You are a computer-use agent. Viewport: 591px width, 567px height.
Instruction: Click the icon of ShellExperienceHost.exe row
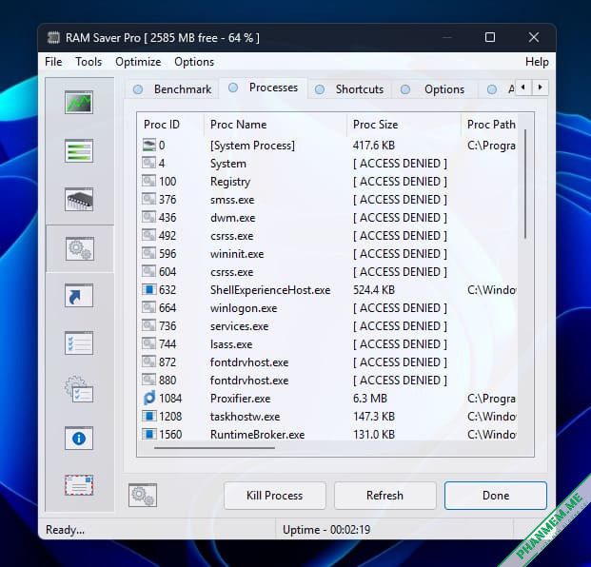point(148,290)
